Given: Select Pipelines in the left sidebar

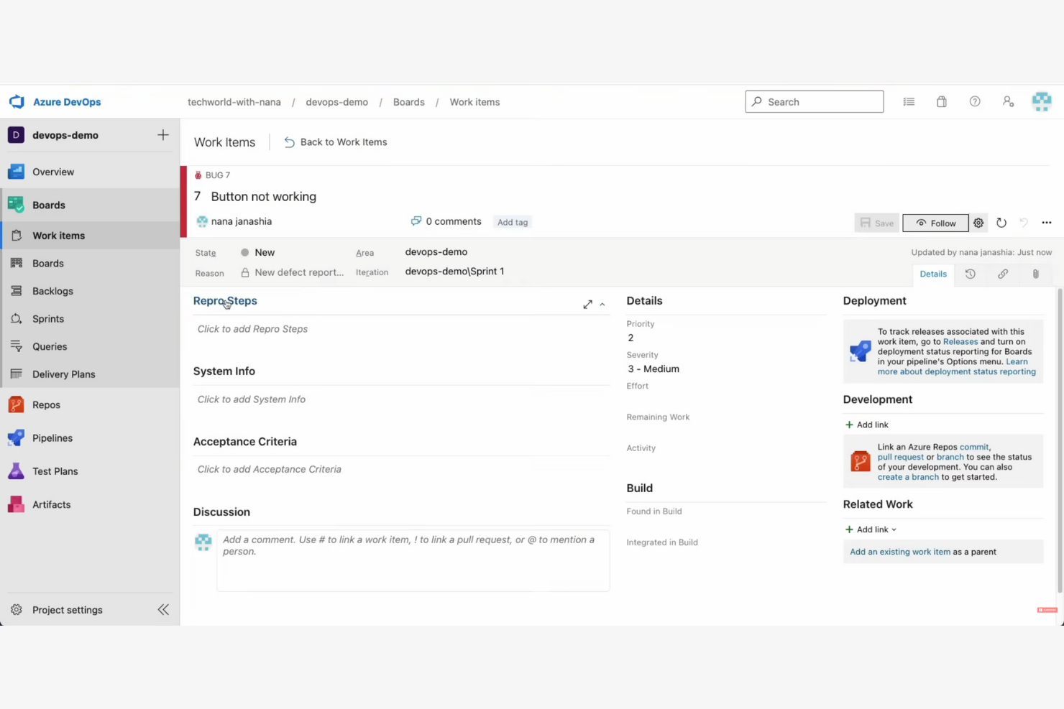Looking at the screenshot, I should tap(52, 437).
